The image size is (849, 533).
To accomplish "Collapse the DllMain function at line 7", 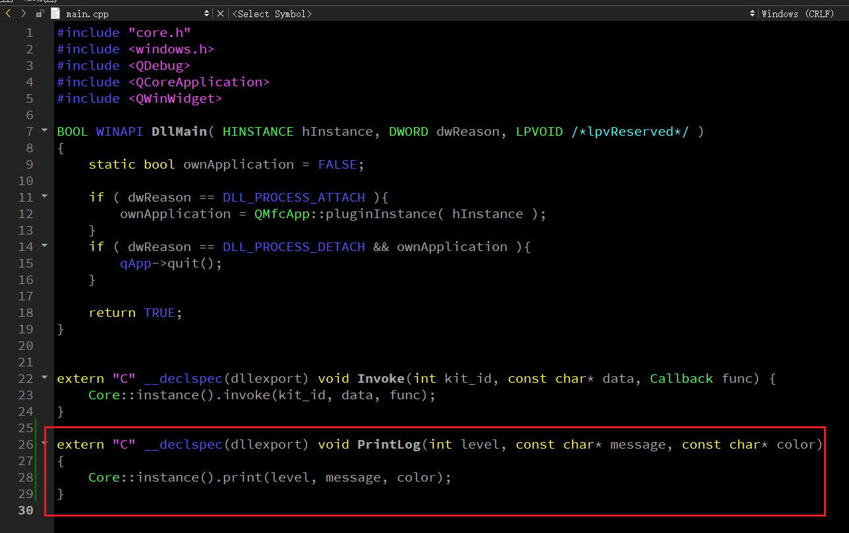I will pyautogui.click(x=45, y=130).
